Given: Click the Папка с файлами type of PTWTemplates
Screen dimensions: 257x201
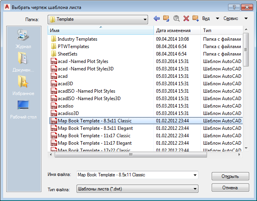Looking at the screenshot, I should (x=222, y=47).
